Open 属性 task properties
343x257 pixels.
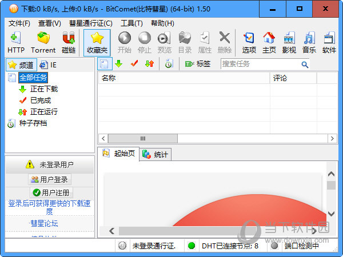[205, 43]
